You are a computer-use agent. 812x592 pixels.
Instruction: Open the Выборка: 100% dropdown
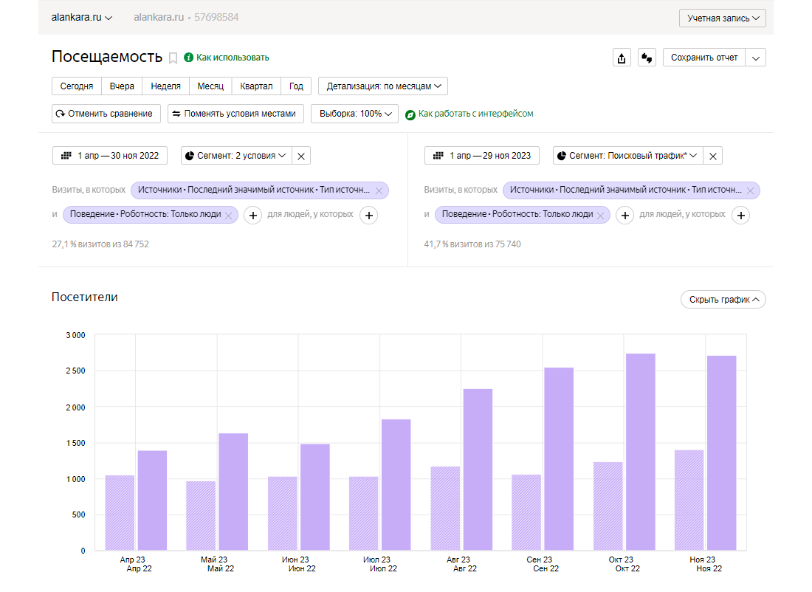click(355, 114)
